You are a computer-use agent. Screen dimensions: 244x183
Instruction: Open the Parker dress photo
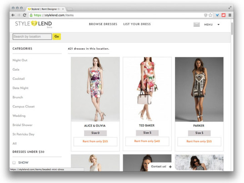click(x=199, y=89)
